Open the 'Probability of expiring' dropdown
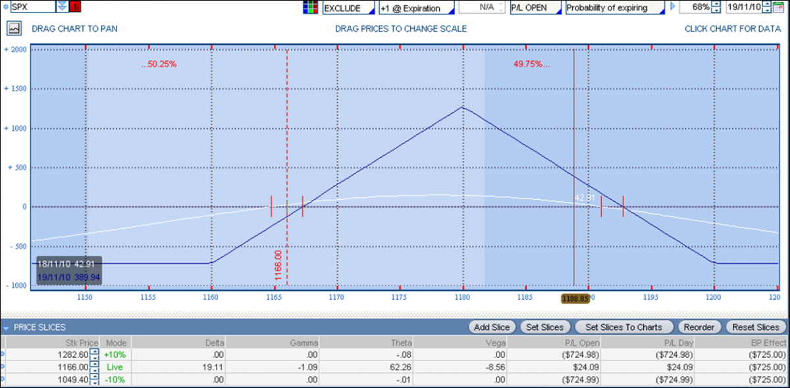 [615, 7]
